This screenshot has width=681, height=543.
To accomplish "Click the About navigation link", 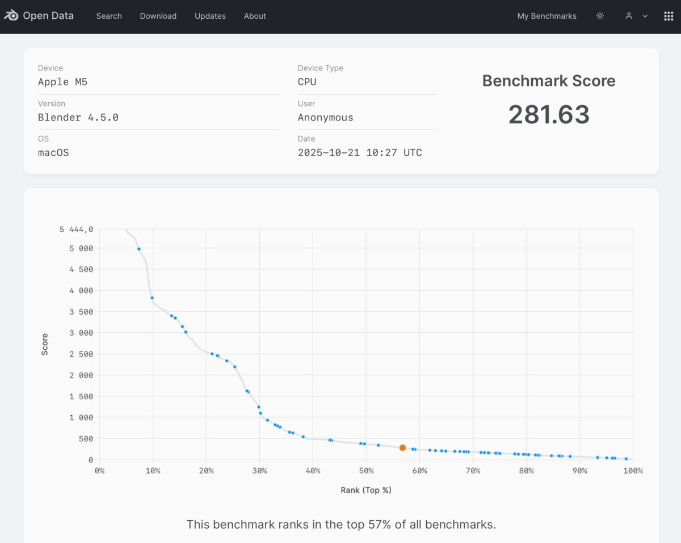I will 255,16.
